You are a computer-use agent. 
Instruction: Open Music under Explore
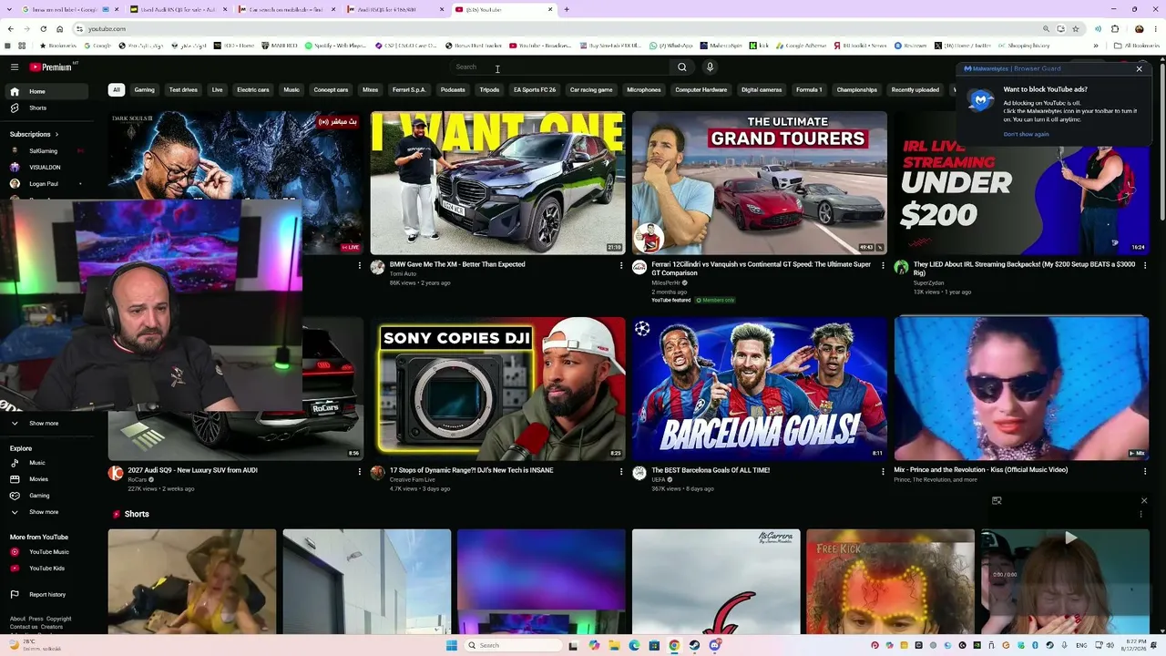click(x=48, y=463)
